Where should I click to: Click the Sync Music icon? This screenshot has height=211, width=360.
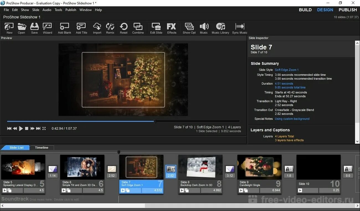[x=240, y=28]
